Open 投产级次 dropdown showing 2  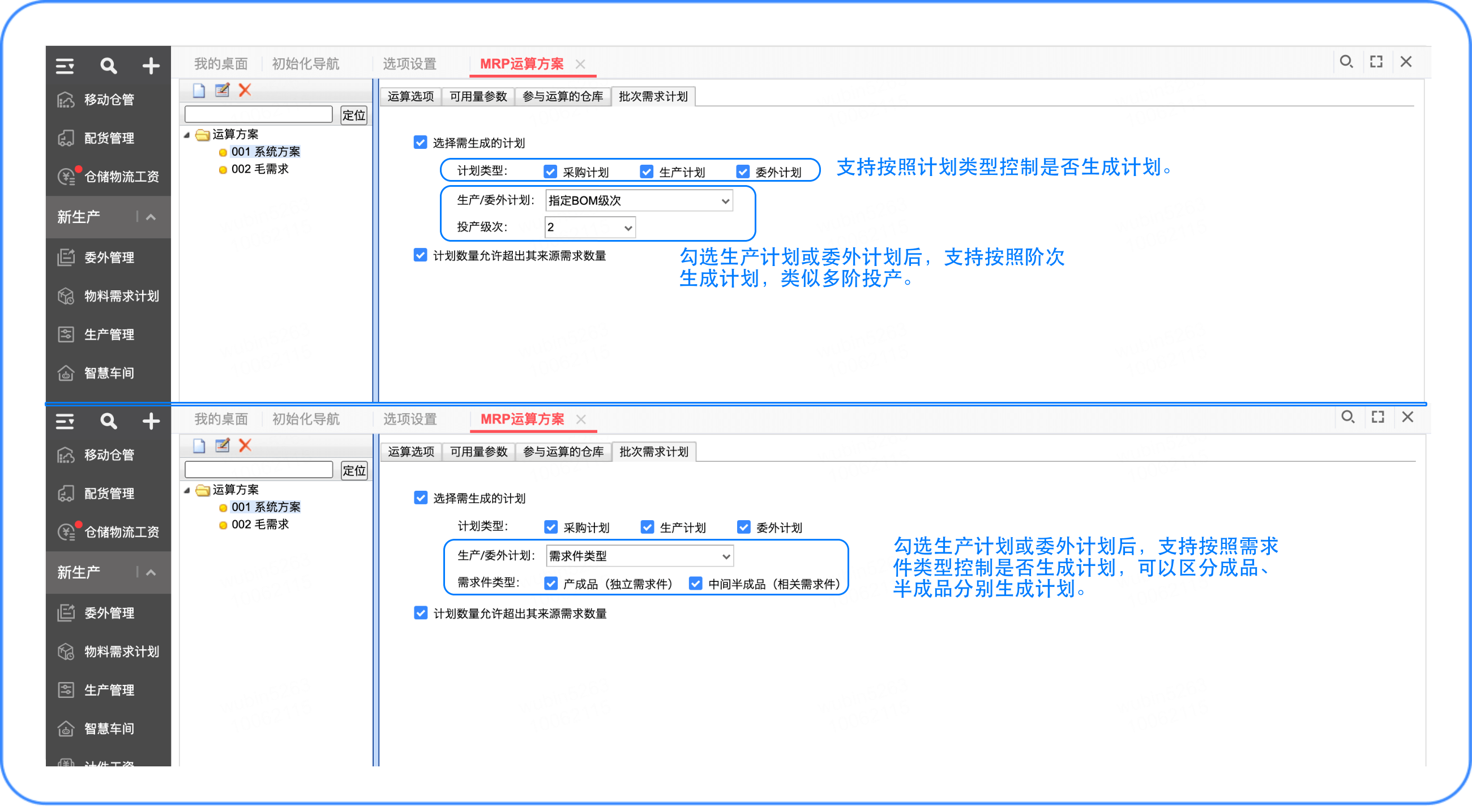pos(590,228)
